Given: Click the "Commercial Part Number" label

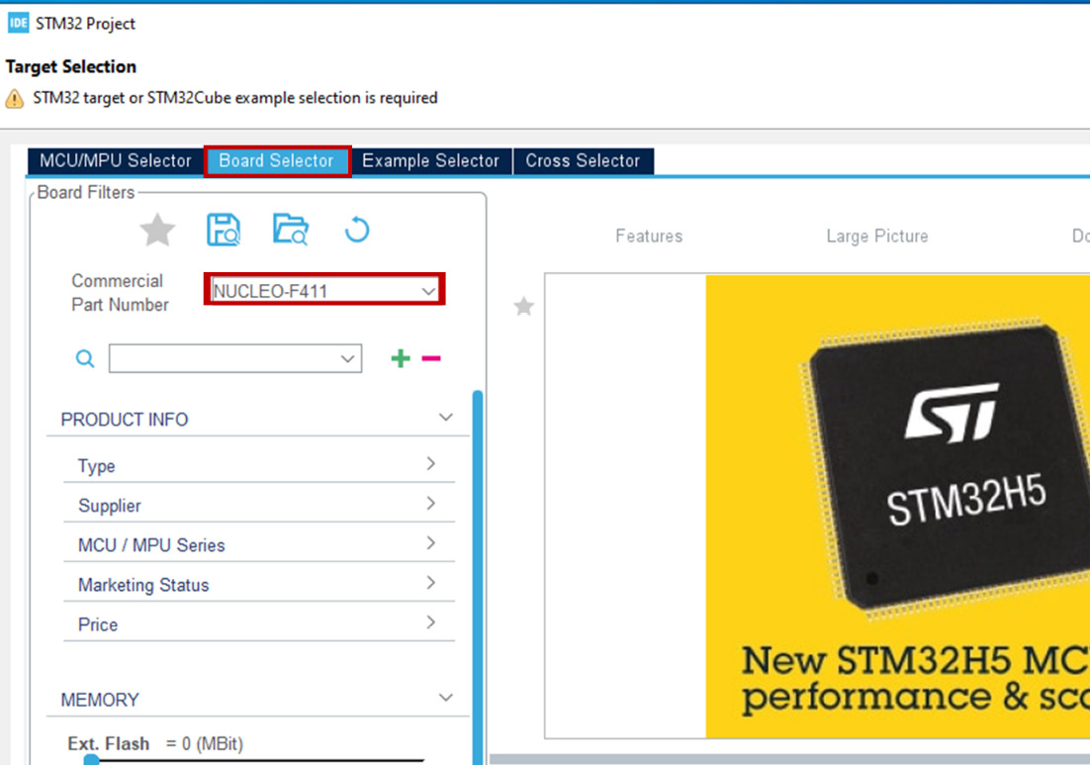Looking at the screenshot, I should pos(120,293).
